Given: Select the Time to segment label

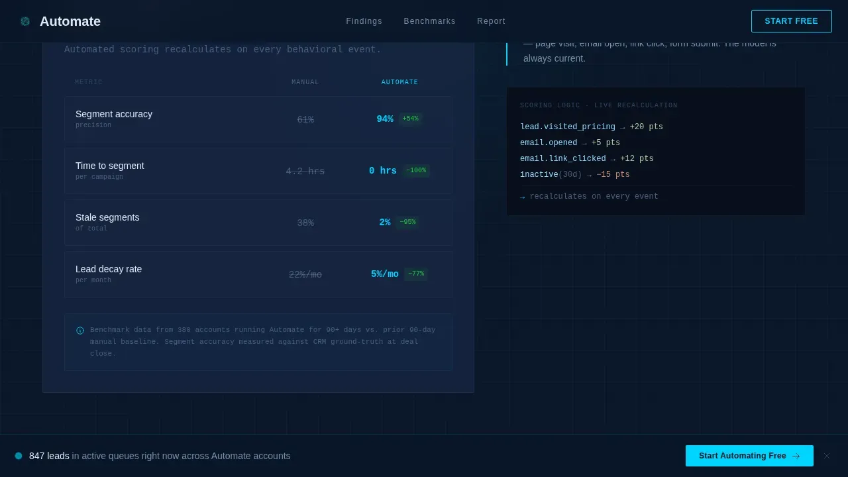Looking at the screenshot, I should coord(110,166).
